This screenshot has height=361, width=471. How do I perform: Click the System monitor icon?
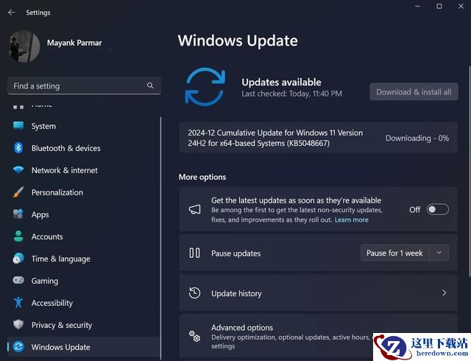(18, 125)
